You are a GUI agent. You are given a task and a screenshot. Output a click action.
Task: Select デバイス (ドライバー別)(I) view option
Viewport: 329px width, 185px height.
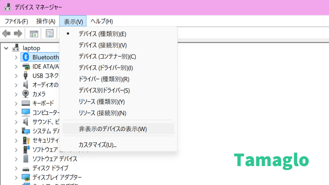point(118,68)
